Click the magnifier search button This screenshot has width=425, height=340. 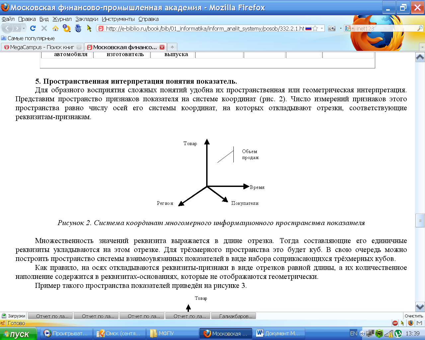tap(420, 29)
